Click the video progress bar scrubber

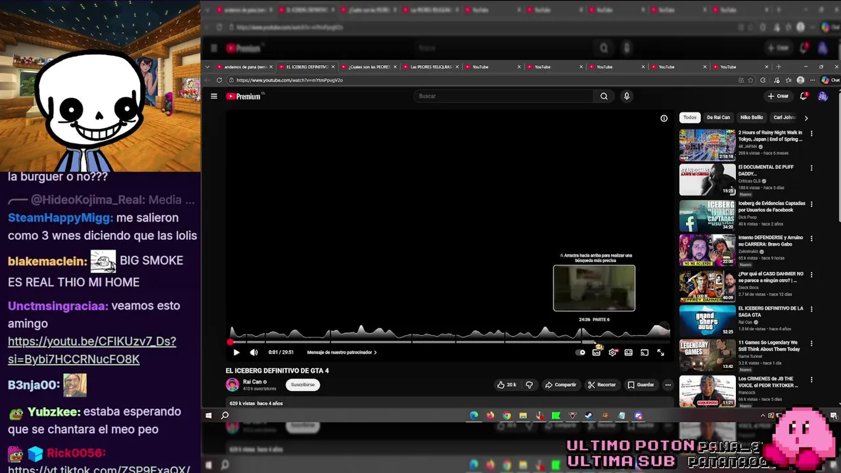(x=230, y=342)
